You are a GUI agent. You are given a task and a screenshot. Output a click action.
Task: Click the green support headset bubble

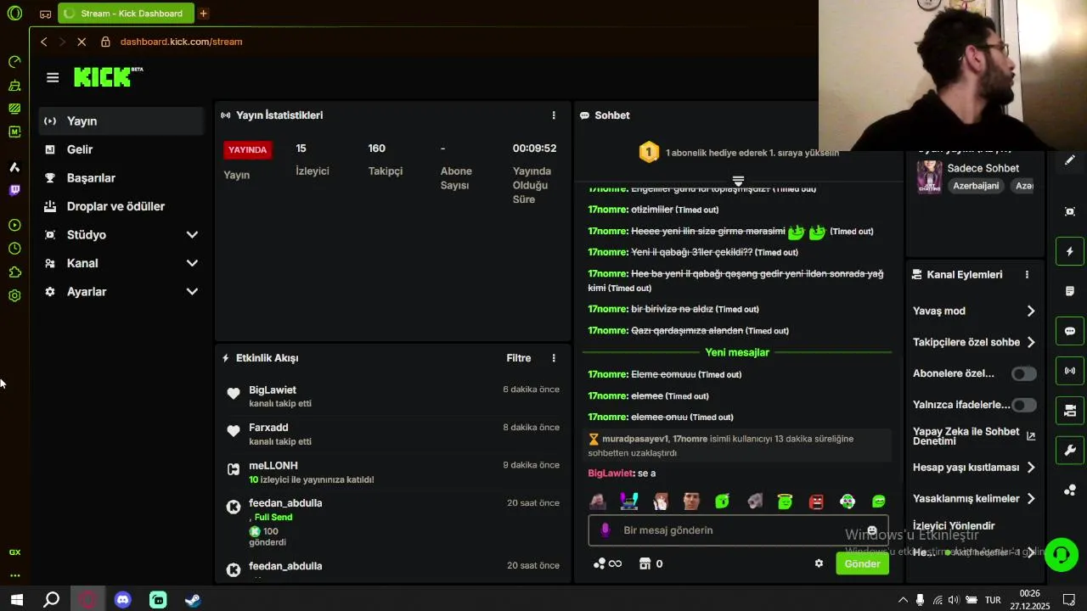point(1061,555)
